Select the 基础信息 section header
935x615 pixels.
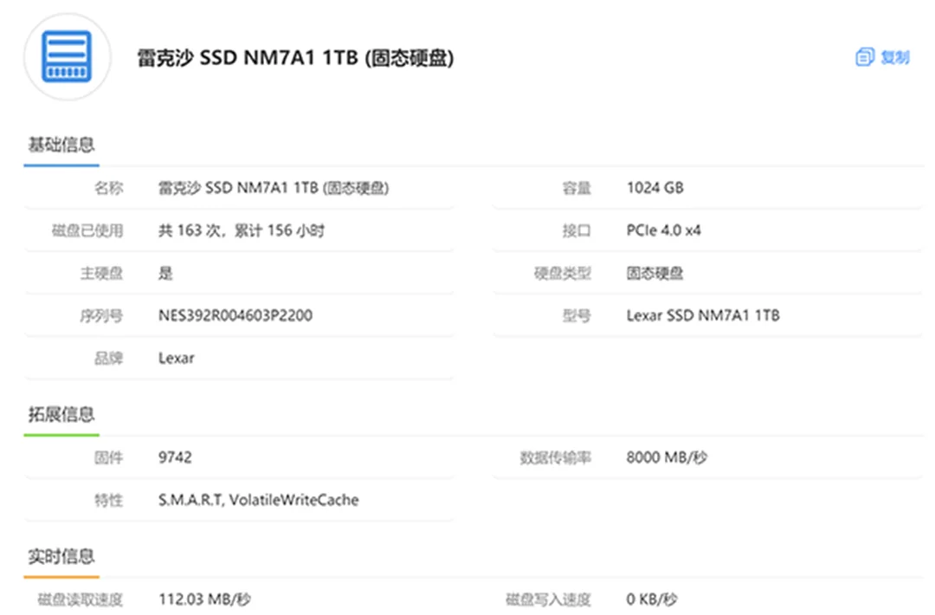[x=61, y=146]
